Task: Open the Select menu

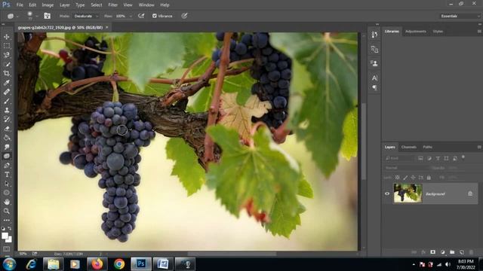Action: click(96, 5)
